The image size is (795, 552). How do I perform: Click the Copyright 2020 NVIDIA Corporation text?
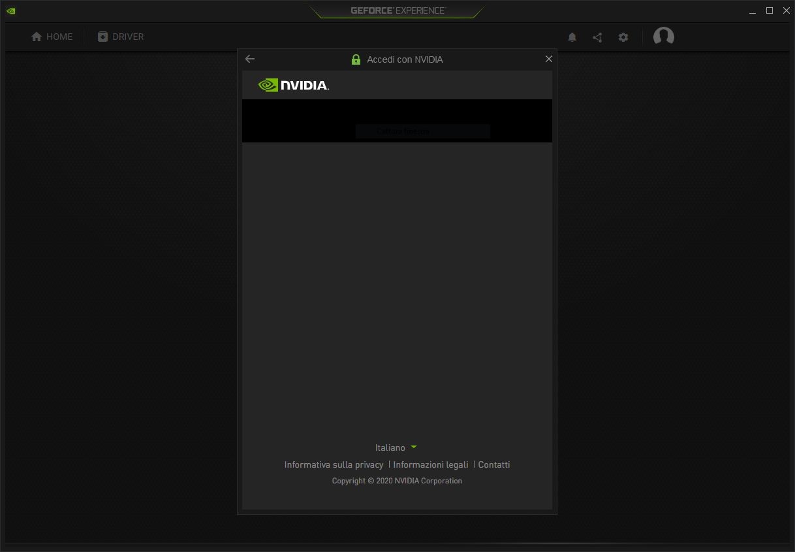[x=397, y=481]
